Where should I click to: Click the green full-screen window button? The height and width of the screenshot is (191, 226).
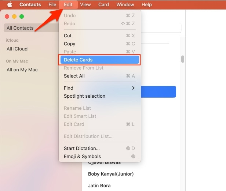(22, 16)
